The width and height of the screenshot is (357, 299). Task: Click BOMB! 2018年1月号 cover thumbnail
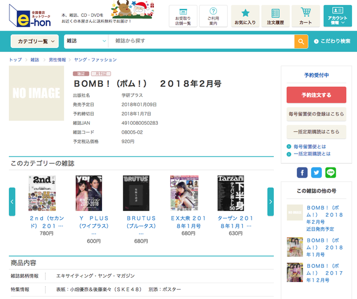point(295,247)
